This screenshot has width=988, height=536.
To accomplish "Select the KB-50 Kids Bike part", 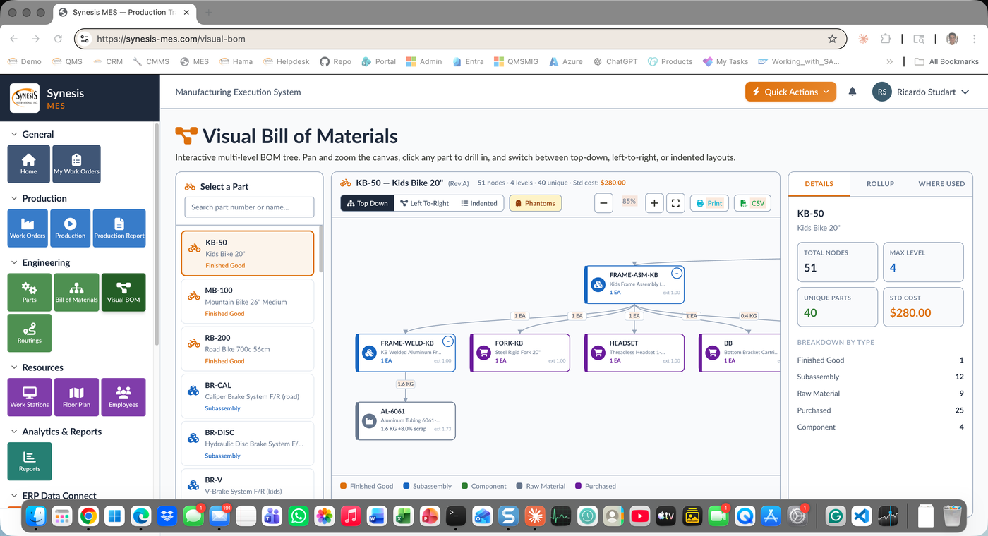I will point(248,254).
